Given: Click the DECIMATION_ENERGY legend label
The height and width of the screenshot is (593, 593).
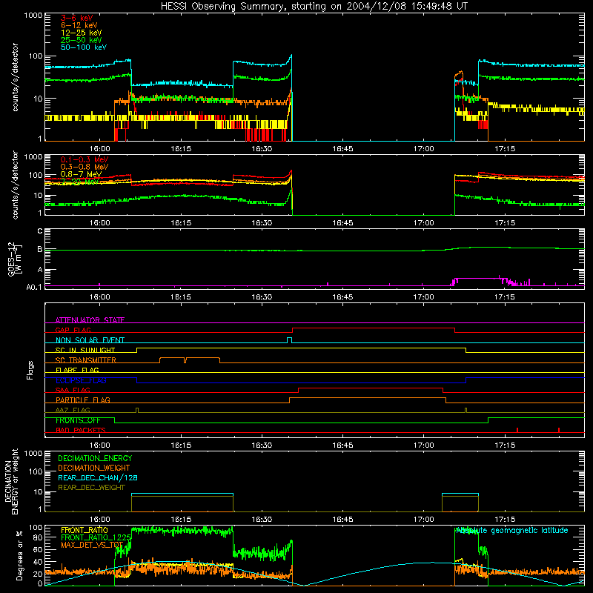Looking at the screenshot, I should pos(95,458).
